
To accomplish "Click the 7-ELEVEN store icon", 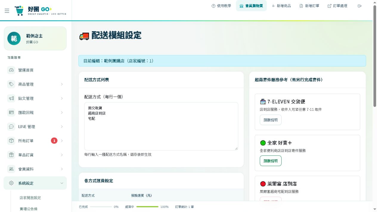I will [x=263, y=102].
